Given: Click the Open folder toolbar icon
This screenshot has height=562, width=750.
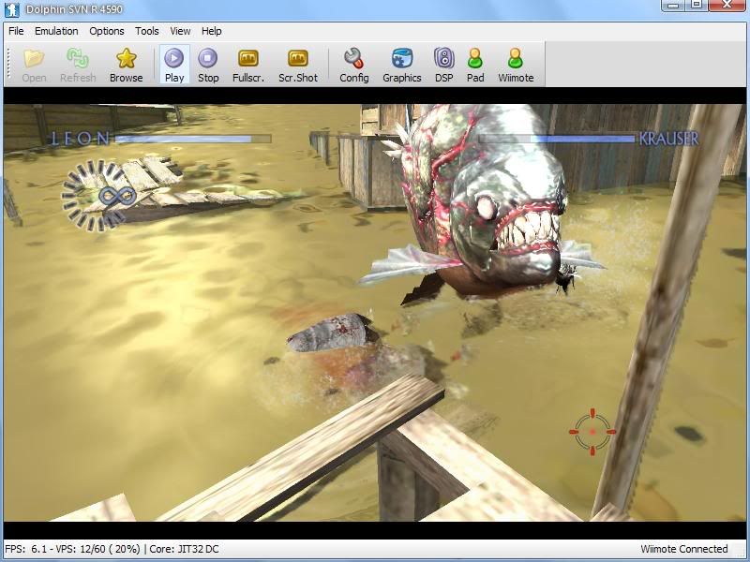Looking at the screenshot, I should pyautogui.click(x=34, y=65).
